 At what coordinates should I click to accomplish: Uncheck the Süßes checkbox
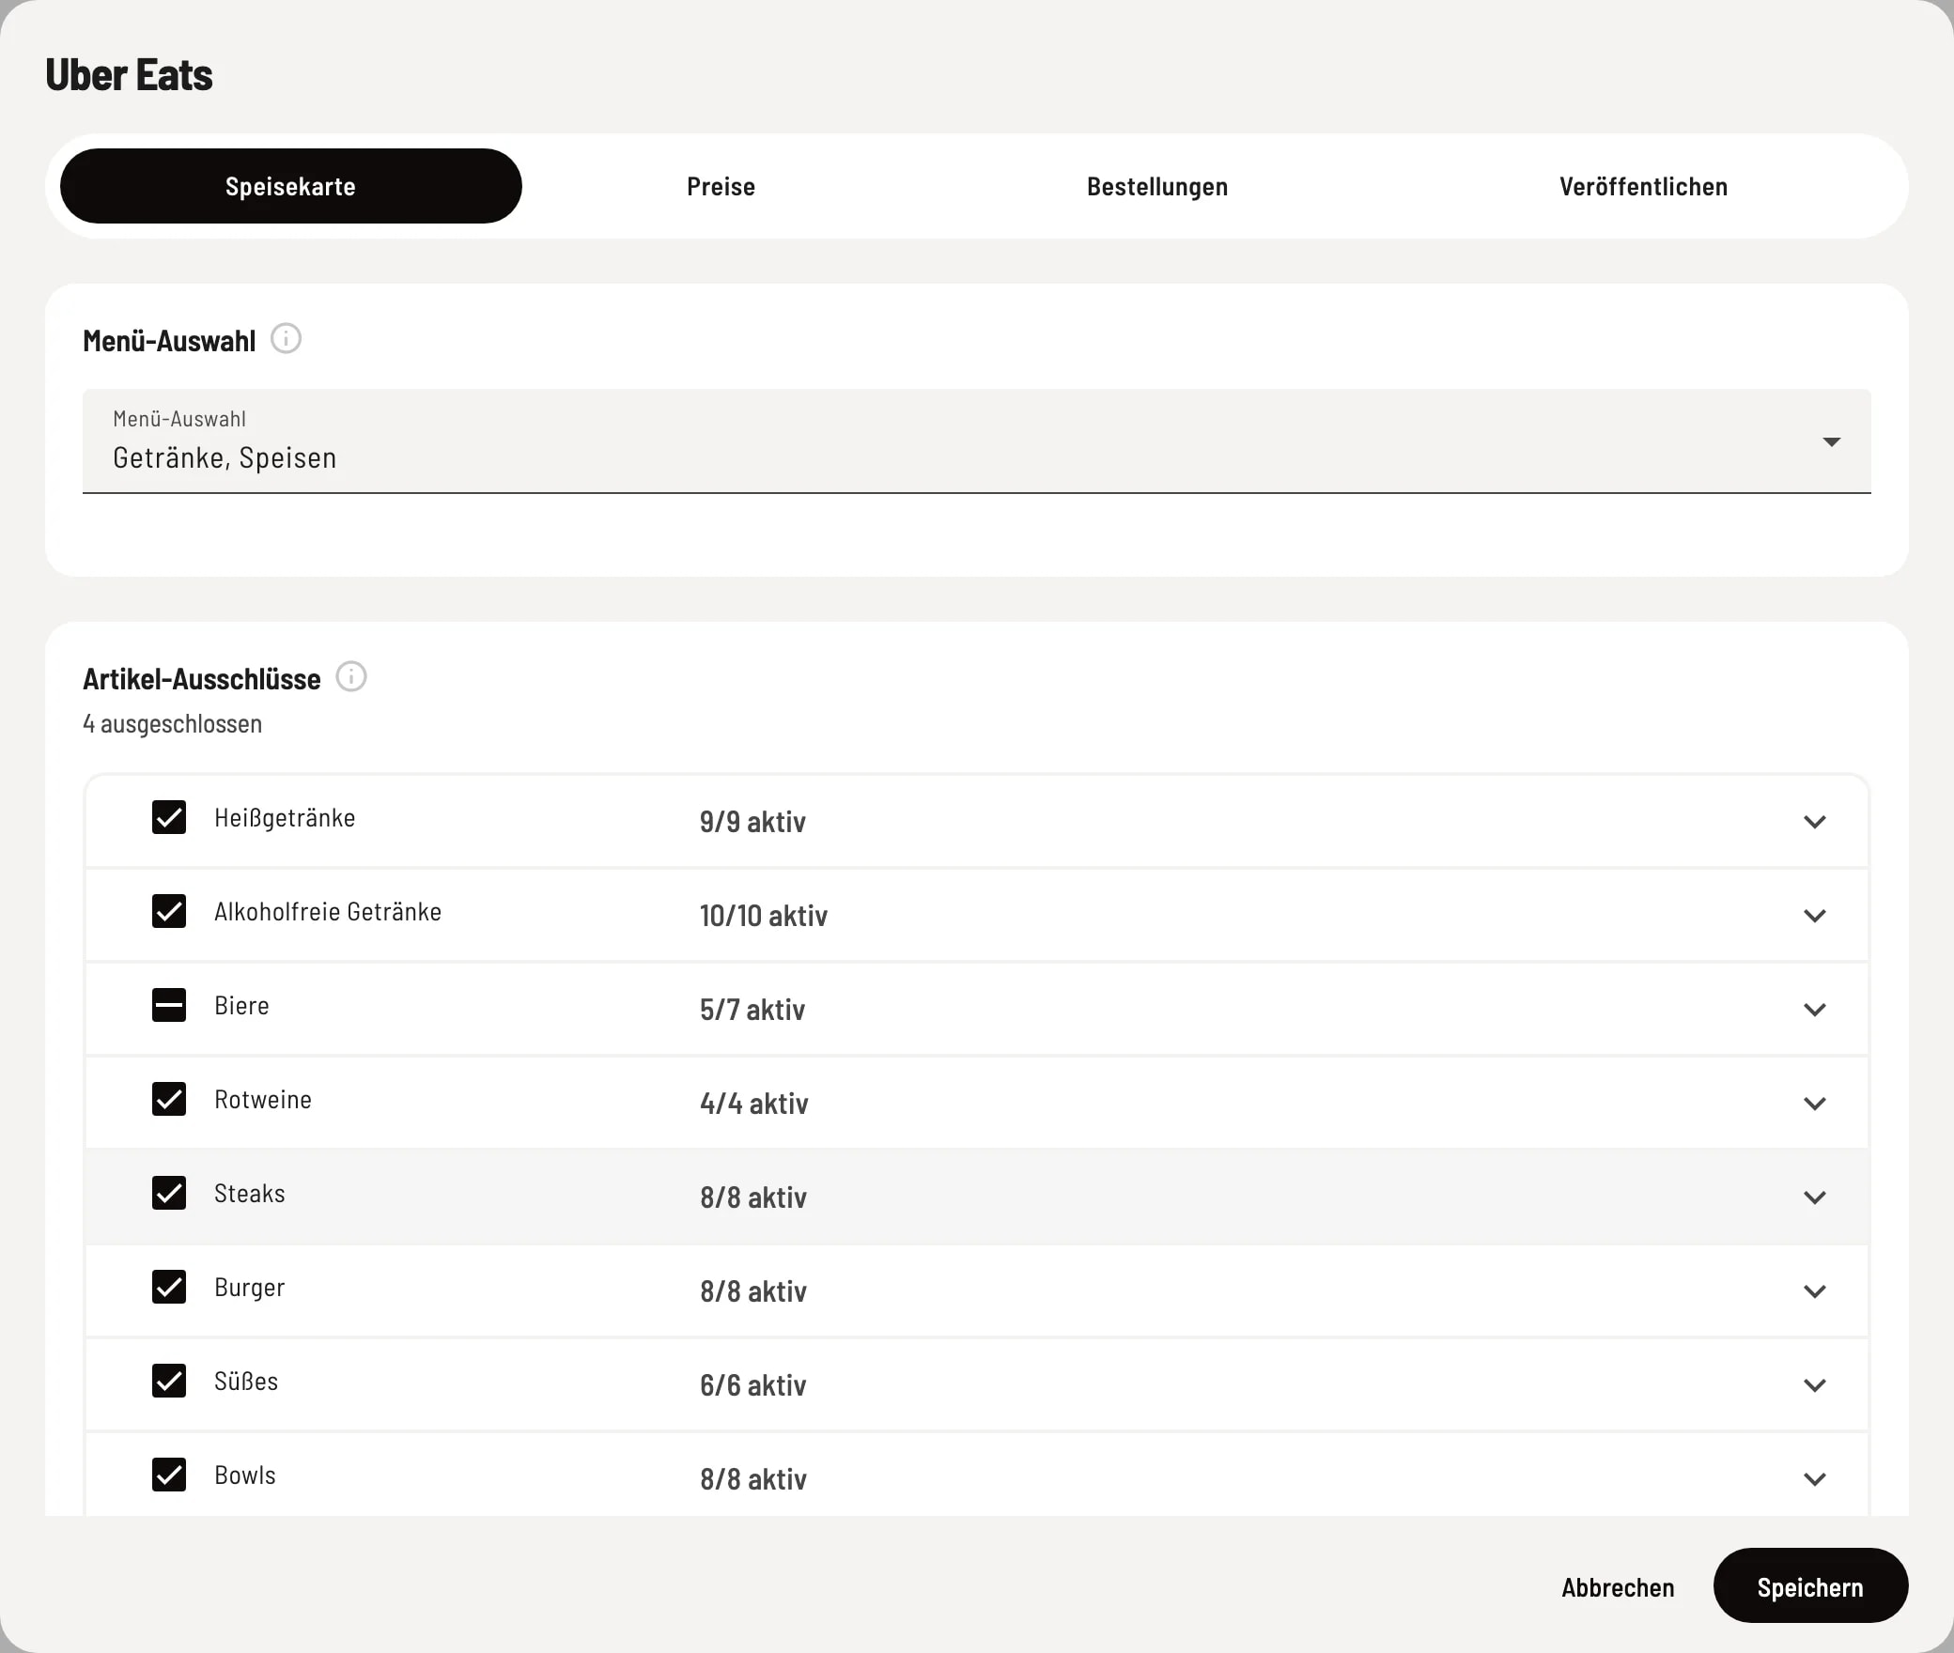pyautogui.click(x=169, y=1381)
